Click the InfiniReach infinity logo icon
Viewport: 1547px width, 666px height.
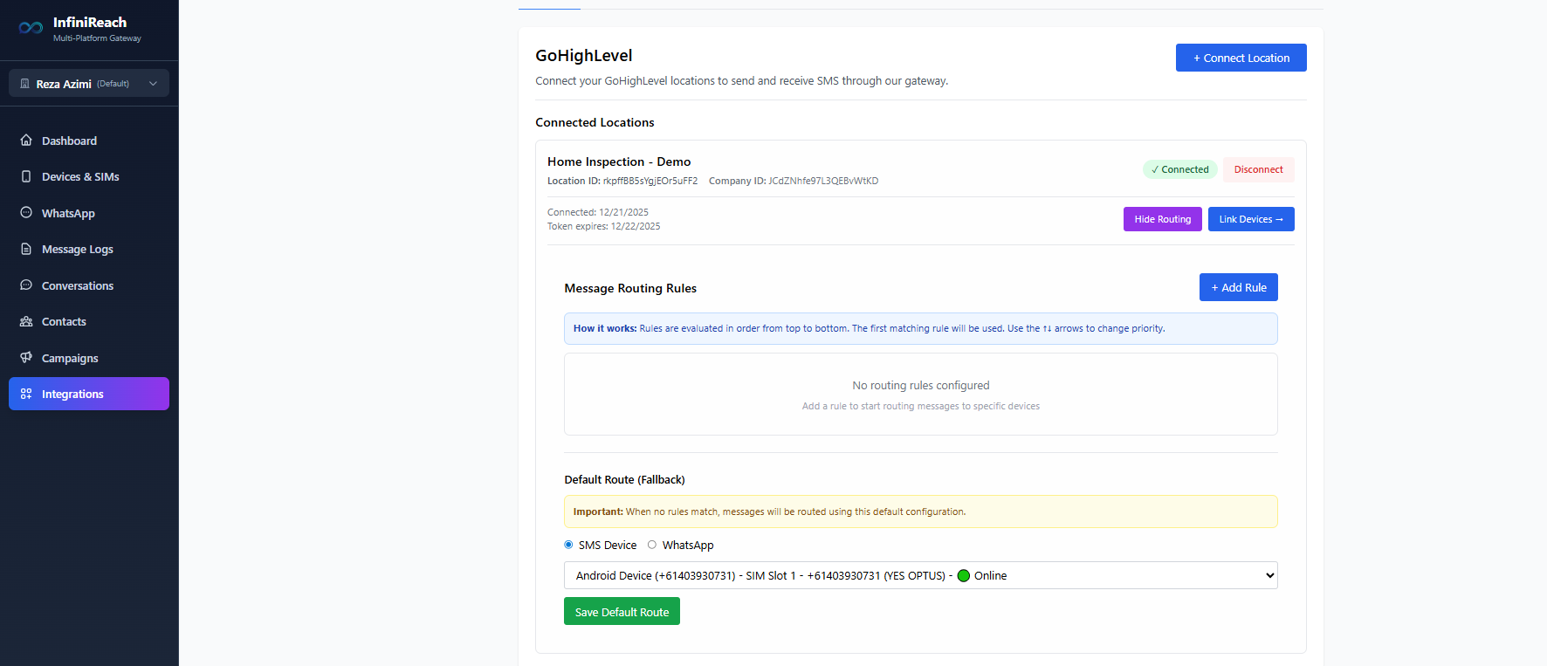(31, 28)
